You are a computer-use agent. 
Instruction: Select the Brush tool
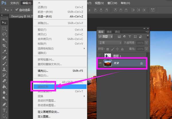point(4,64)
